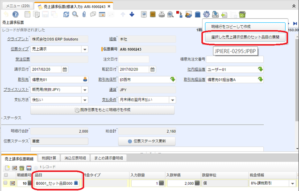Tick checkbox for detail row 10
299x191 pixels.
(x=5, y=183)
